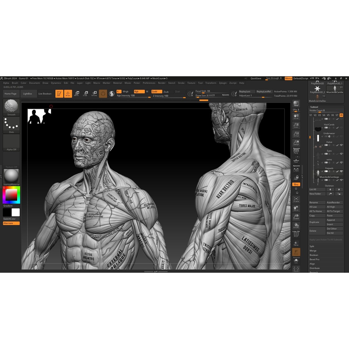
Task: Pick a color from the color picker square
Action: 11,195
